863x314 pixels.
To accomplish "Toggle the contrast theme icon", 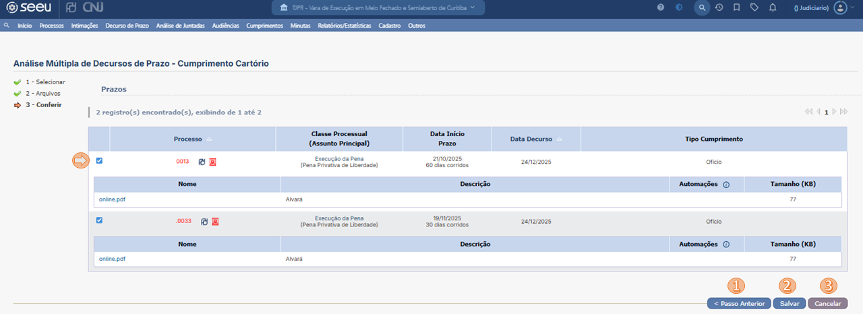I will 678,7.
